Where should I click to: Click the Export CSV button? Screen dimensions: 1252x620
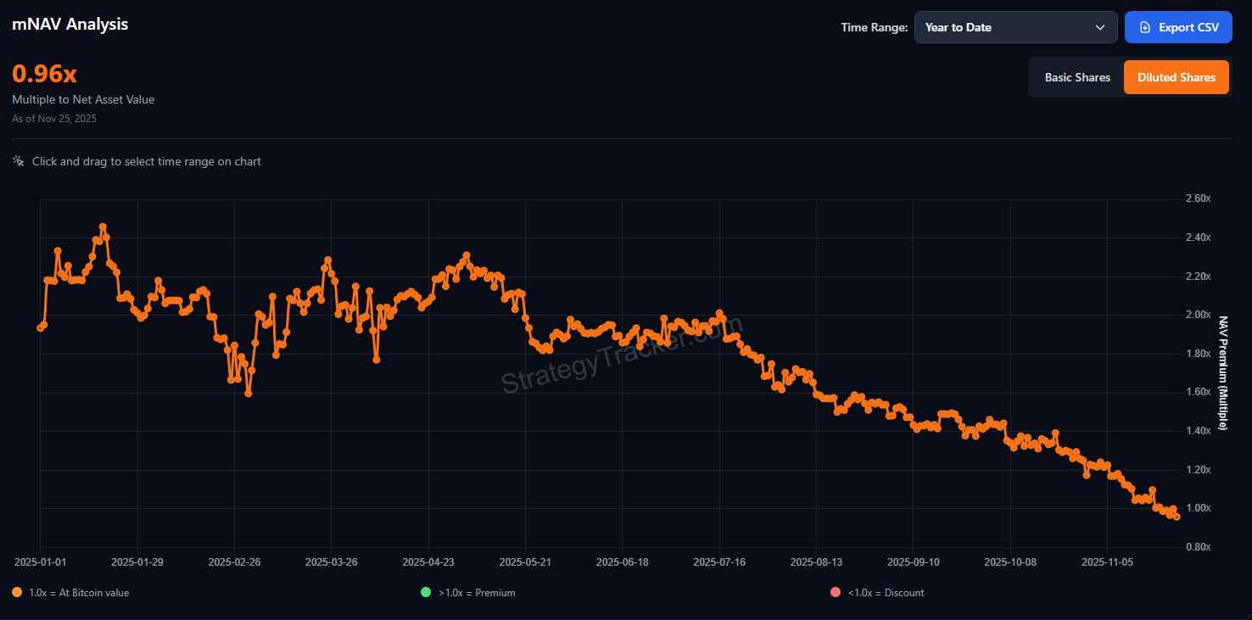pos(1178,26)
